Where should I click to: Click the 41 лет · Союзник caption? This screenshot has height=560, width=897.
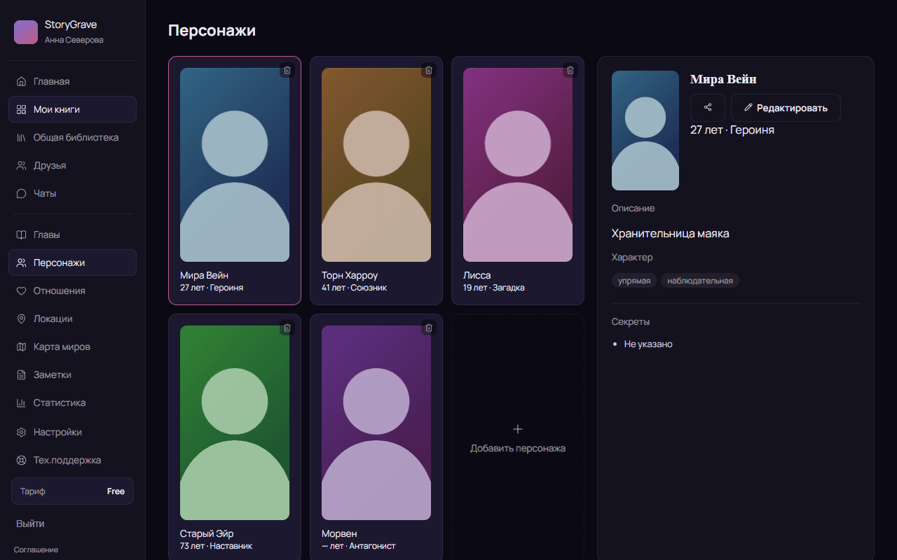pyautogui.click(x=354, y=288)
